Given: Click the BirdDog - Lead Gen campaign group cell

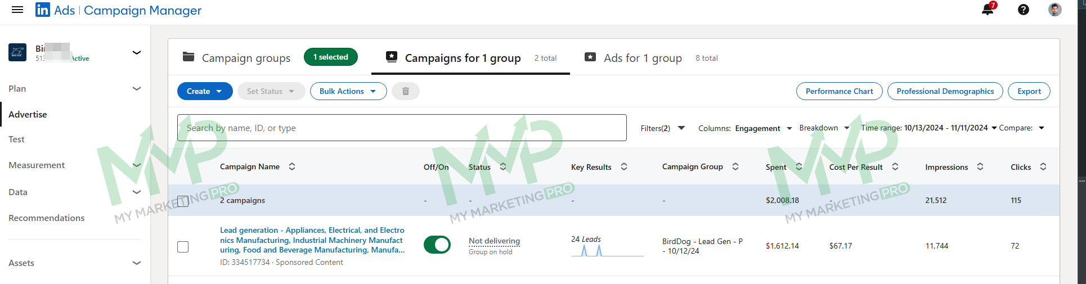Looking at the screenshot, I should point(702,246).
